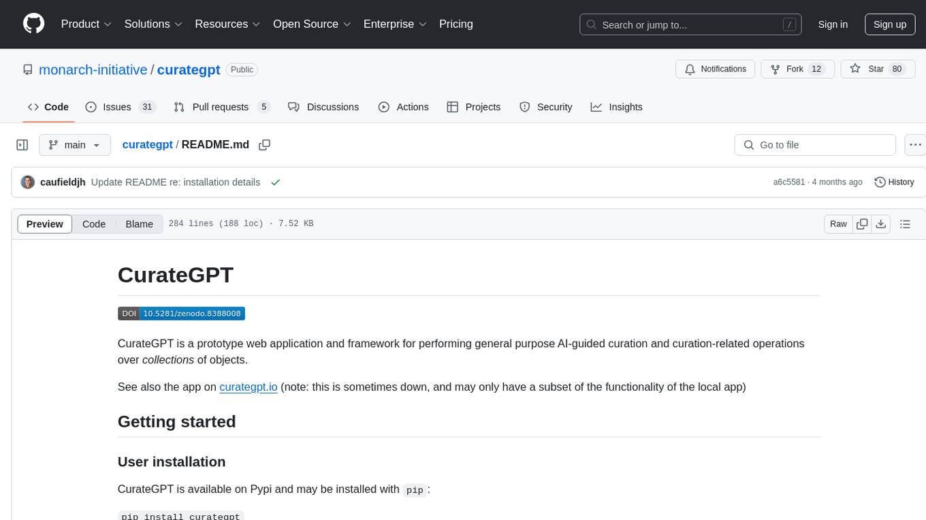Switch to the Security tab
Viewport: 926px width, 520px height.
tap(545, 107)
